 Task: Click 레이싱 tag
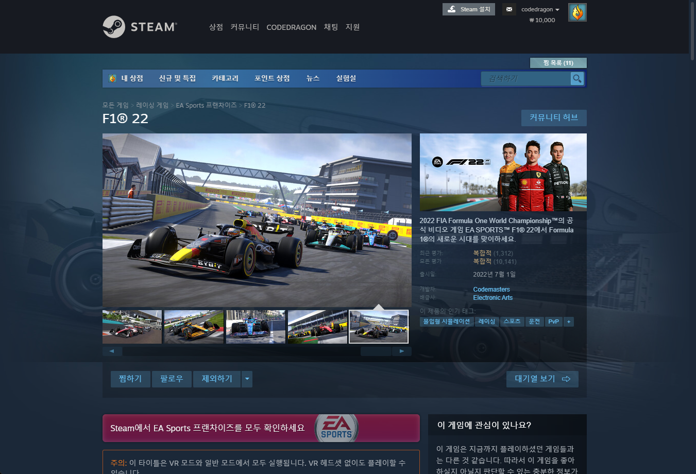(x=487, y=321)
